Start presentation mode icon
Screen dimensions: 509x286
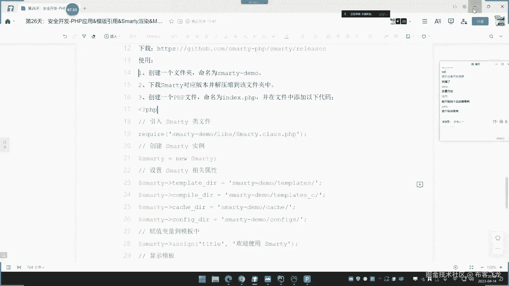(x=451, y=21)
